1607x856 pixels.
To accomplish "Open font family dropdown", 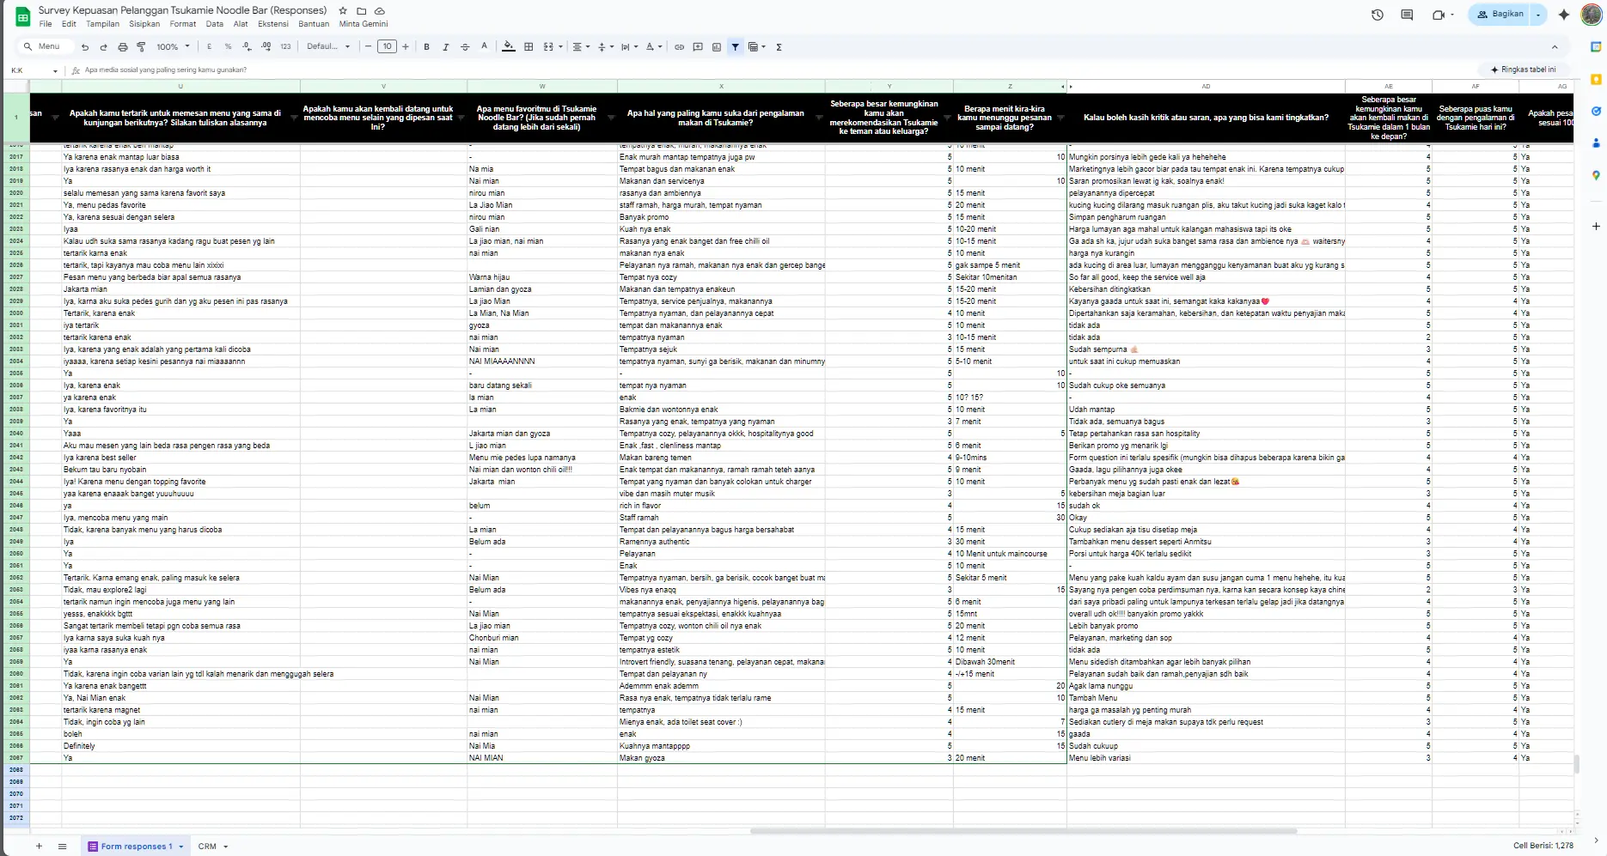I will pyautogui.click(x=328, y=47).
